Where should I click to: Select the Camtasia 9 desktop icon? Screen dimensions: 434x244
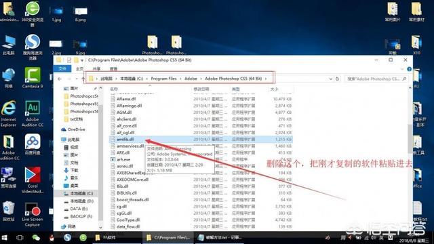point(33,78)
